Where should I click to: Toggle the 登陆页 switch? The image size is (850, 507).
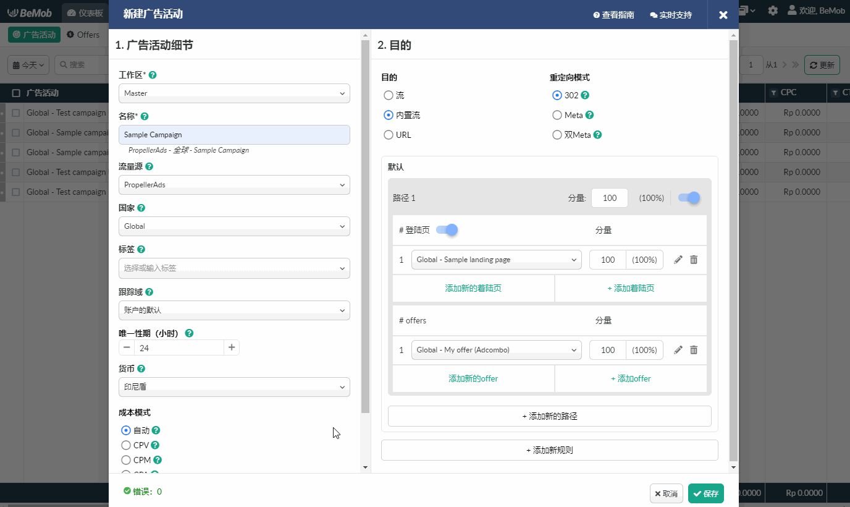tap(447, 230)
